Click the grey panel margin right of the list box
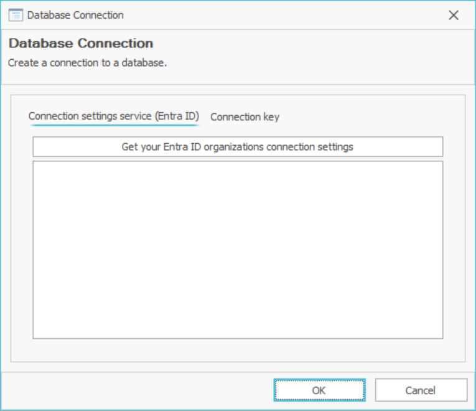 [x=454, y=249]
